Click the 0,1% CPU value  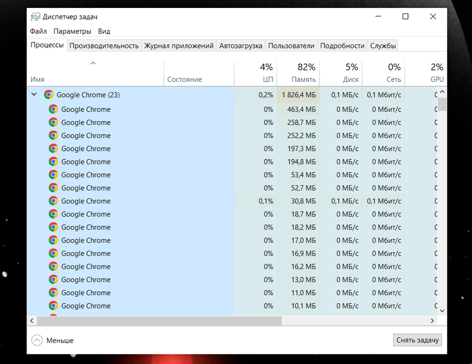(x=266, y=201)
